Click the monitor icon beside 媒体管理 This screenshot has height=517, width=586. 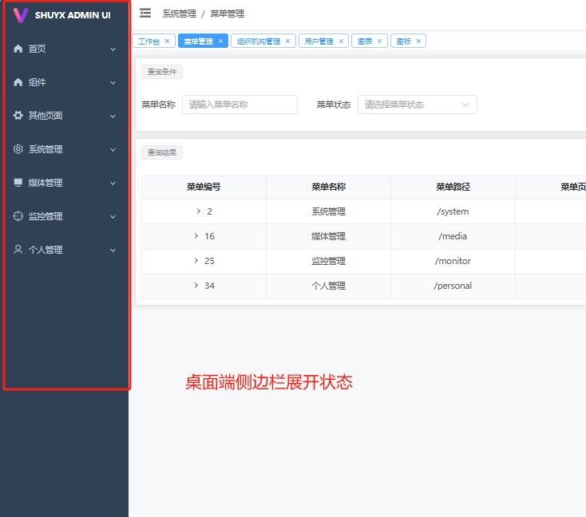18,183
